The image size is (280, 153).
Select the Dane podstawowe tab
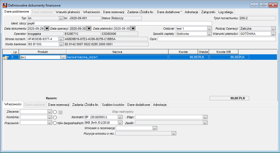(17, 12)
